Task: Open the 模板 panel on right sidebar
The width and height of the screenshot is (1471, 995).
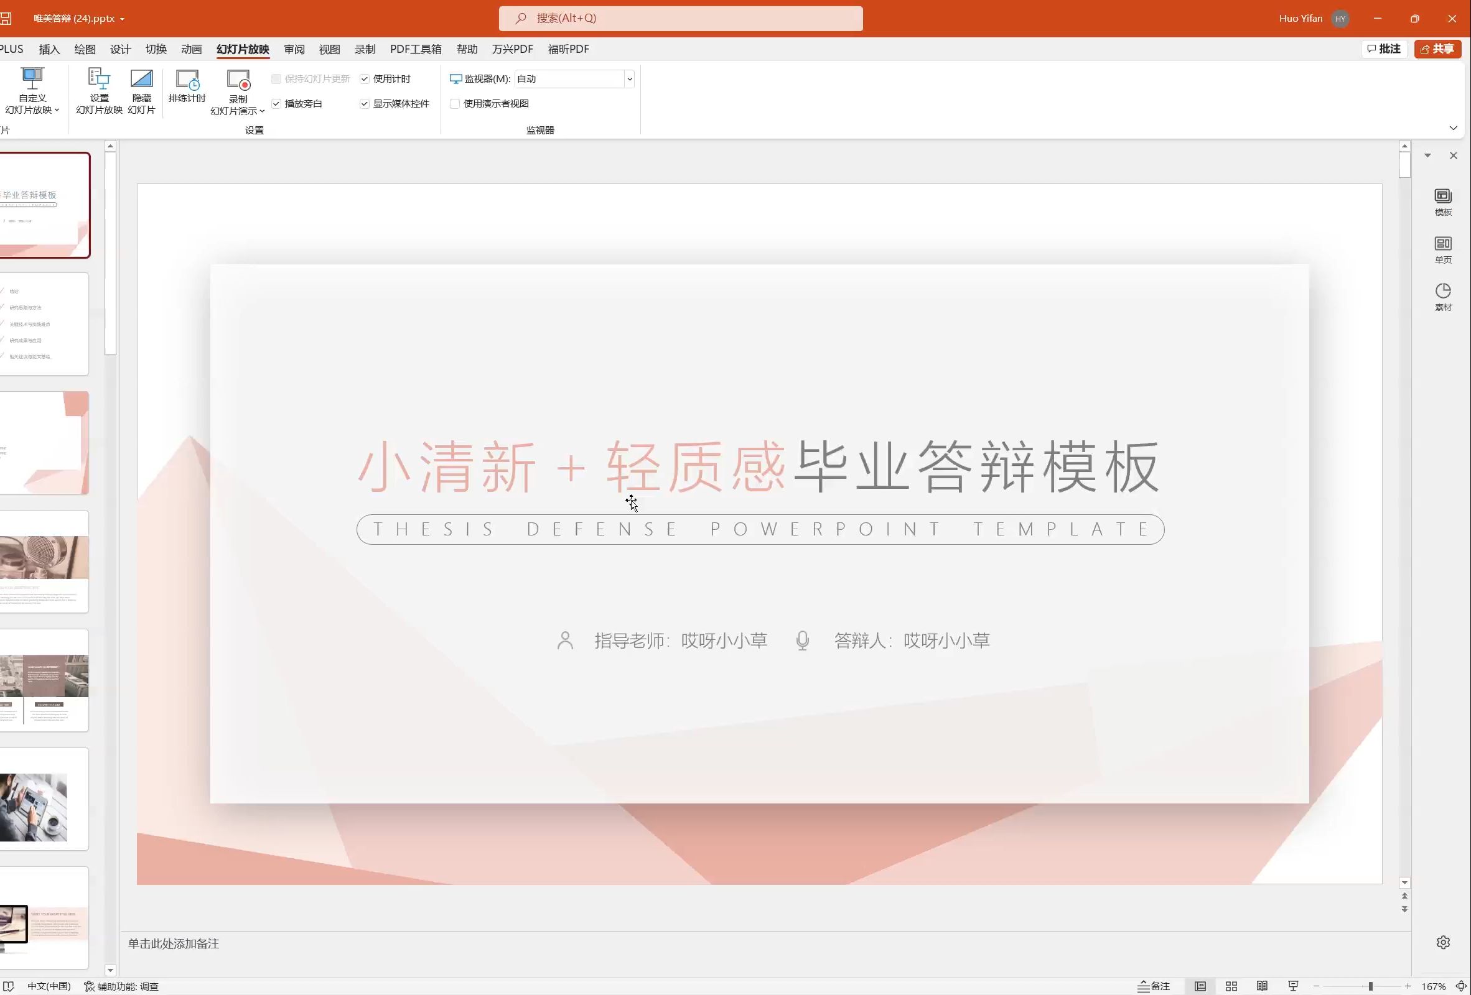Action: pyautogui.click(x=1443, y=201)
